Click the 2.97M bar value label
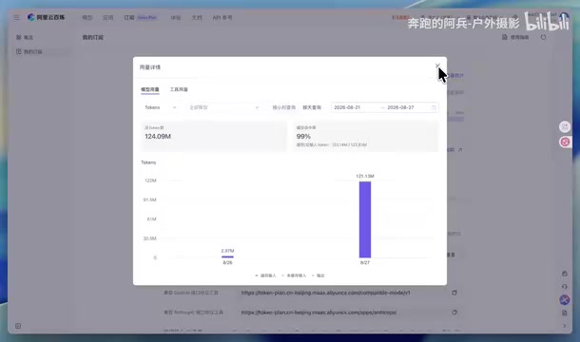This screenshot has width=580, height=342. coord(227,251)
